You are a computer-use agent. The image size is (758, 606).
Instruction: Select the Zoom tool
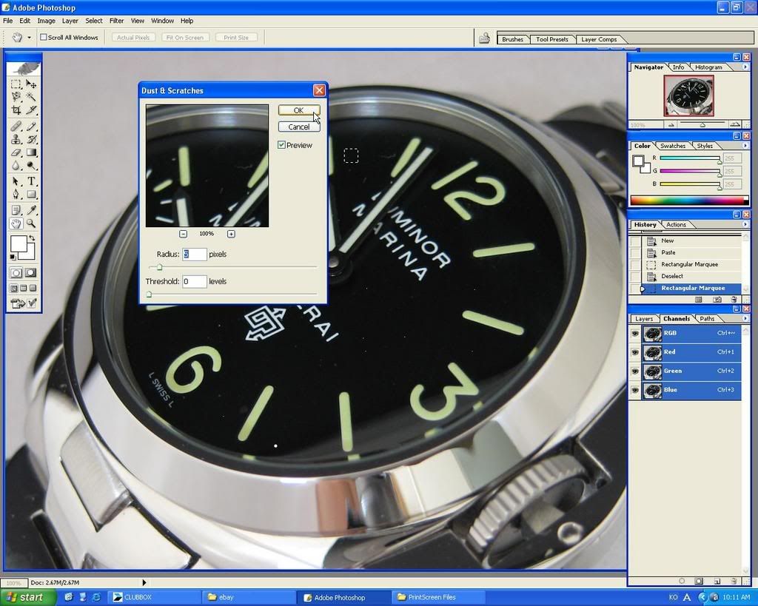coord(31,223)
